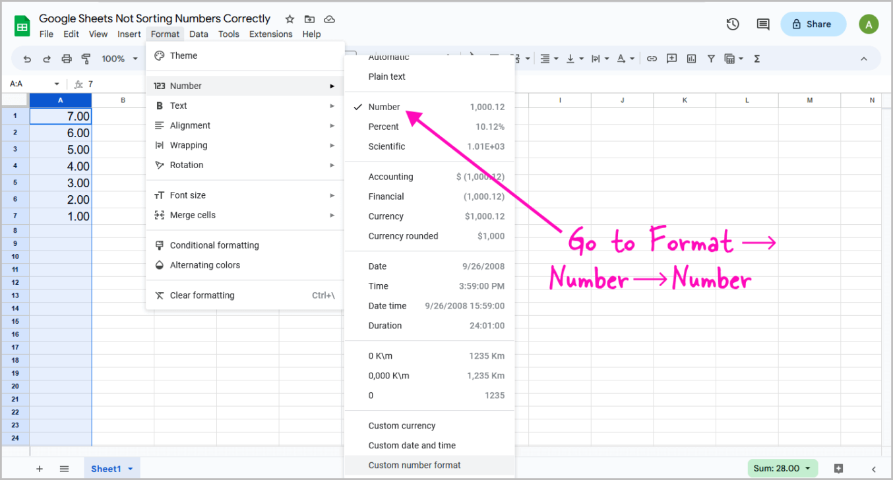
Task: Expand the Alignment submenu
Action: (x=245, y=125)
